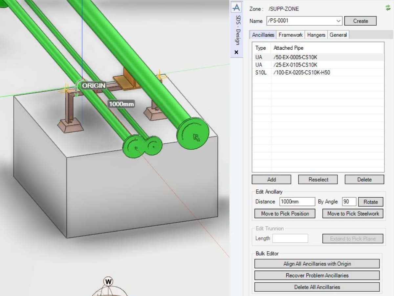Viewport: 394px width, 296px height.
Task: Click the By Angle field showing 90
Action: tap(349, 202)
